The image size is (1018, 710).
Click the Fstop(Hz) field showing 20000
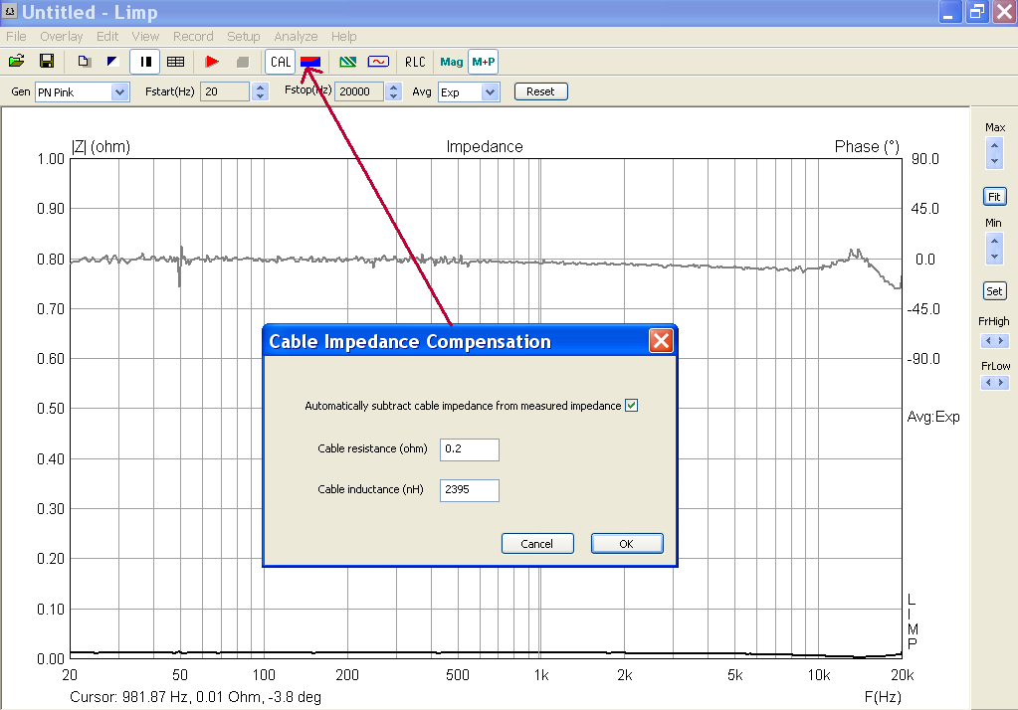[359, 91]
